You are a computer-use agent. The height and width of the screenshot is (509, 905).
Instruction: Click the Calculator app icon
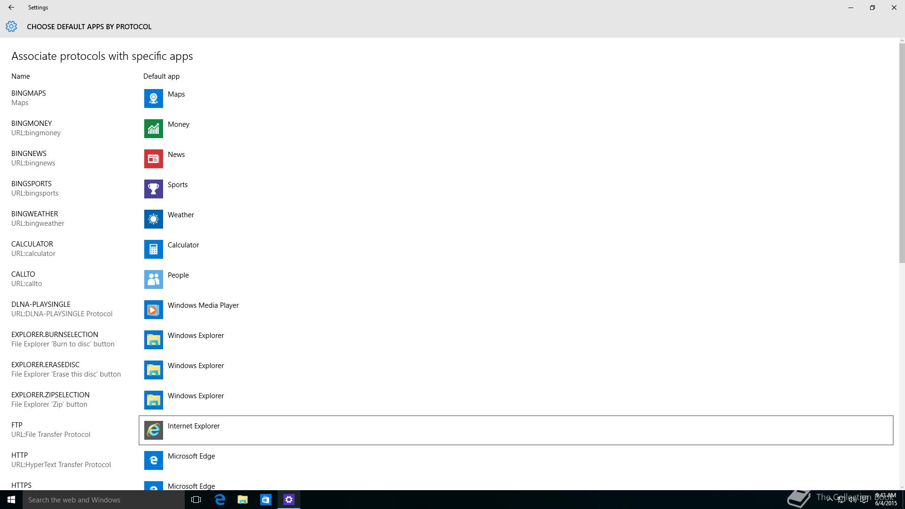153,249
